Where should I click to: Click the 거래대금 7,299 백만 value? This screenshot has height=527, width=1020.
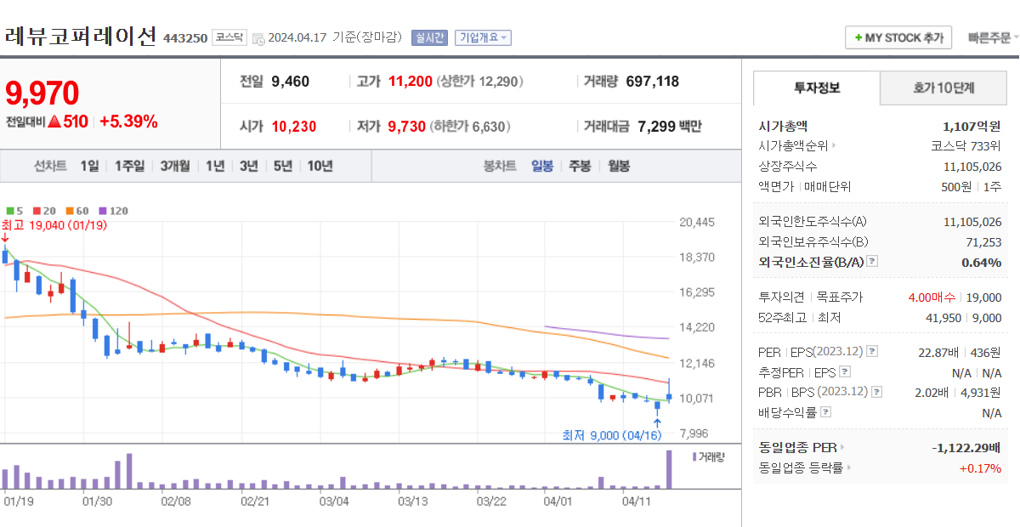click(x=670, y=127)
